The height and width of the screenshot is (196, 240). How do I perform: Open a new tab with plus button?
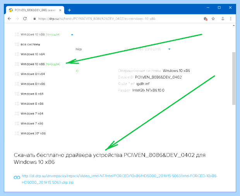click(x=69, y=10)
